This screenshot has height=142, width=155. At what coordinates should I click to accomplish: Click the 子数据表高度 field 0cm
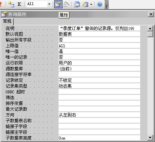[99, 138]
